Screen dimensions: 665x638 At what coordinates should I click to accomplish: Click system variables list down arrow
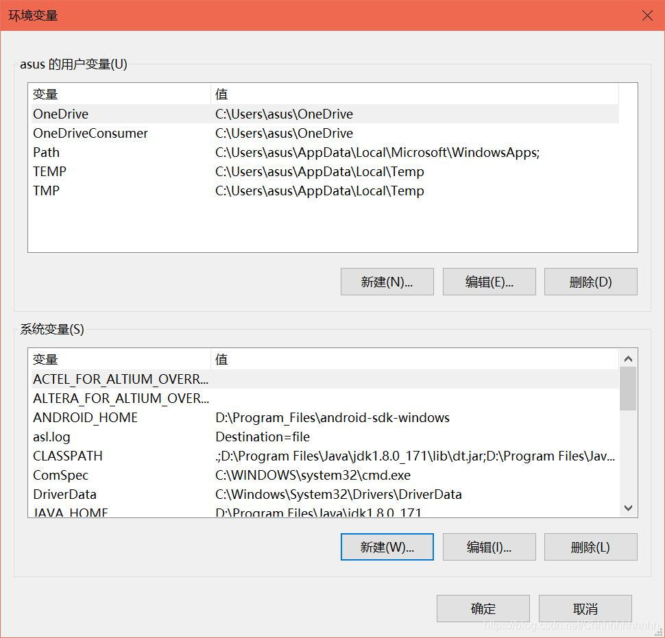628,507
